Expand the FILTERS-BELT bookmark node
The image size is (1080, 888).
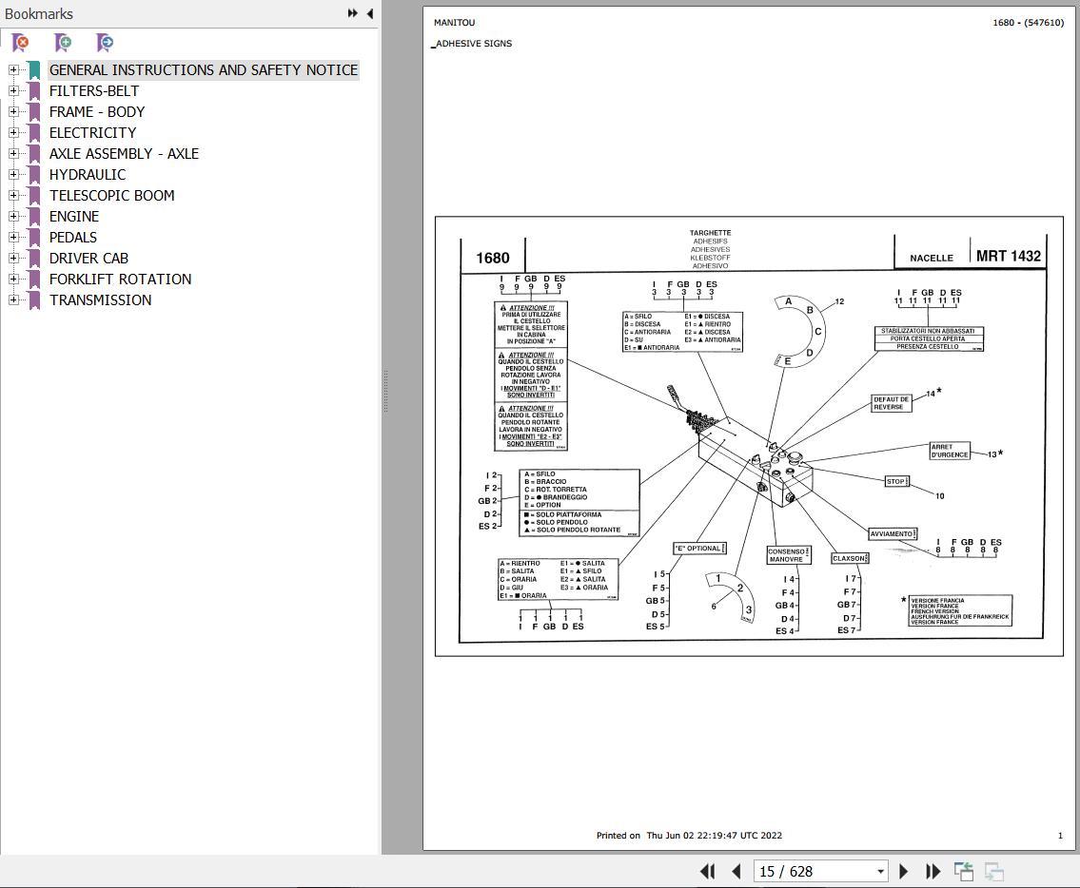pos(13,91)
